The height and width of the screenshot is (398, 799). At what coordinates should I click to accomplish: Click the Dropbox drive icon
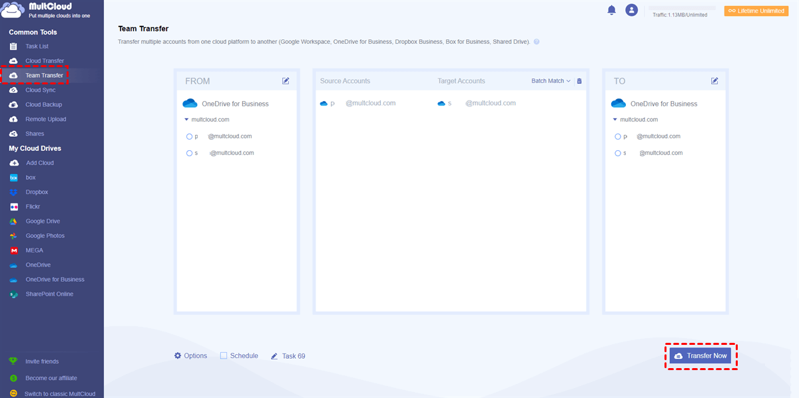[13, 192]
